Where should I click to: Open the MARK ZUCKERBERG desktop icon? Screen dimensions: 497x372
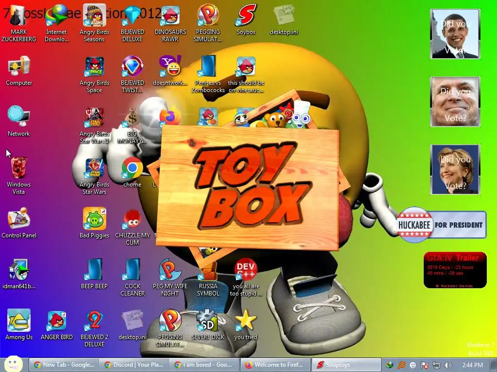[x=19, y=24]
